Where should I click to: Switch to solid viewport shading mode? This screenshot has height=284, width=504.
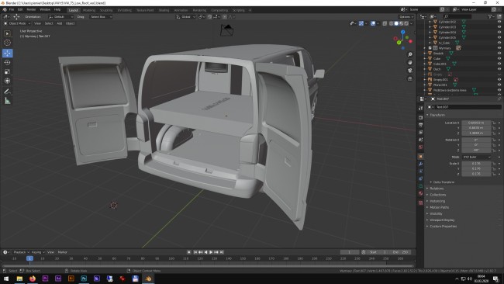(396, 23)
